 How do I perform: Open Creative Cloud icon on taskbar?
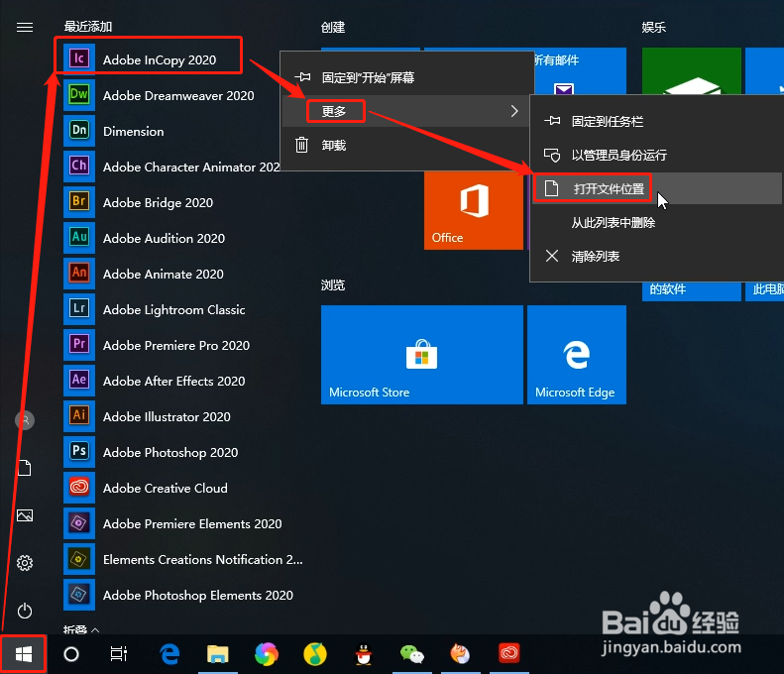509,653
